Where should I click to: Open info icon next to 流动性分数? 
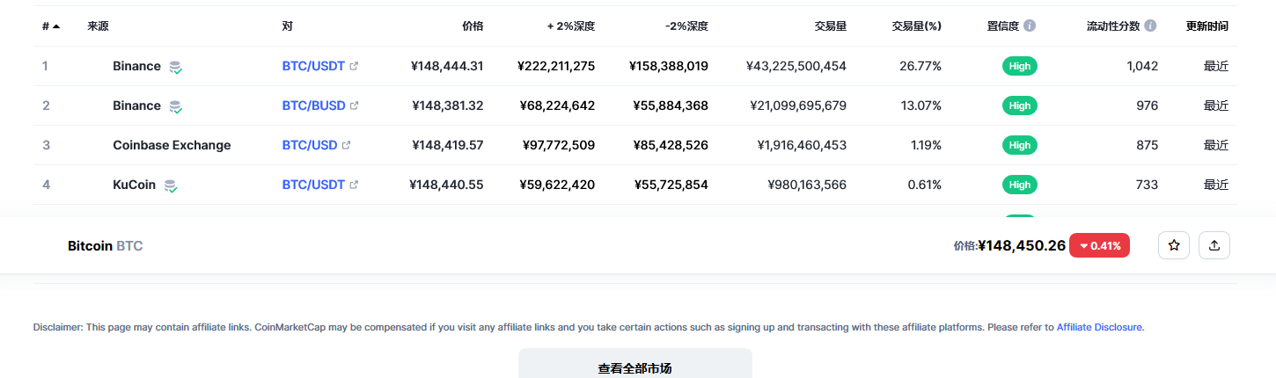(x=1150, y=26)
